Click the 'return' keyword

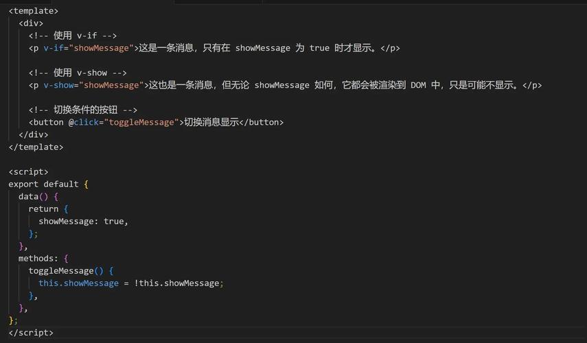coord(43,209)
